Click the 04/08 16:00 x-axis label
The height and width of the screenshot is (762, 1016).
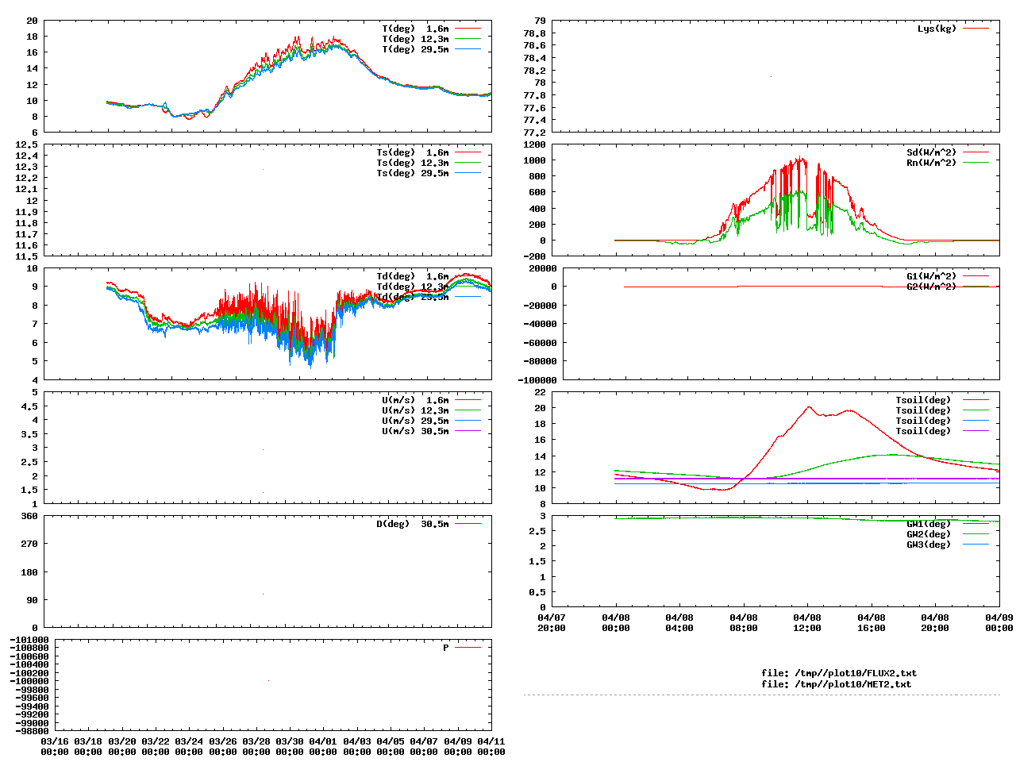[872, 622]
